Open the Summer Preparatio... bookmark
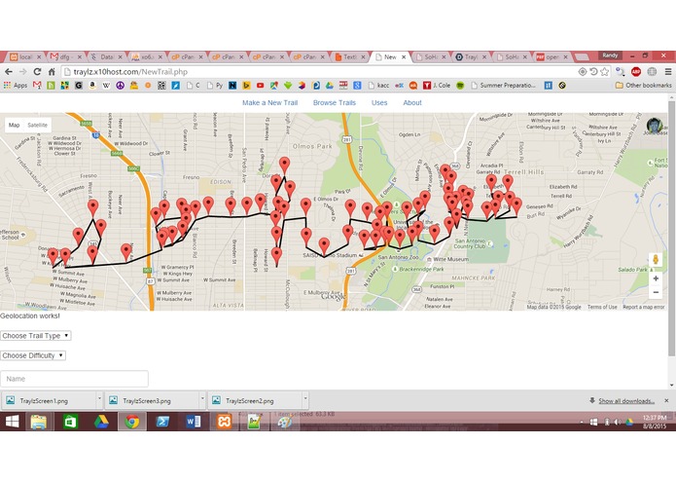This screenshot has height=481, width=676. tap(503, 86)
